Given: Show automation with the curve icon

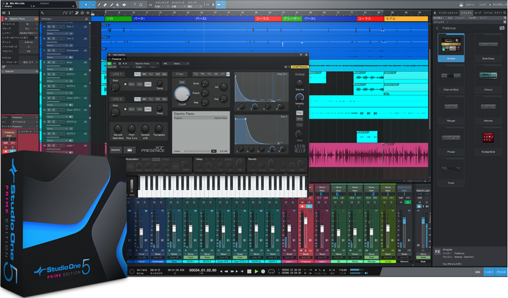Looking at the screenshot, I should click(65, 12).
